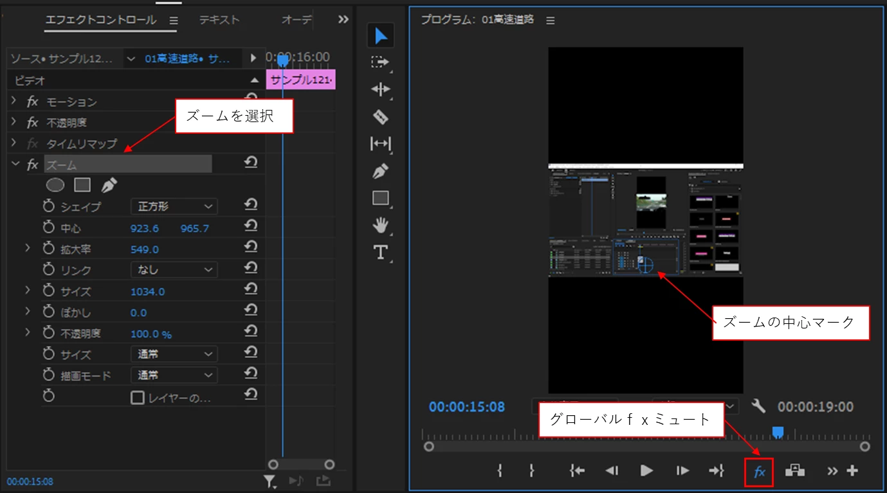
Task: Toggle animation stopwatch for 中心
Action: (x=49, y=228)
